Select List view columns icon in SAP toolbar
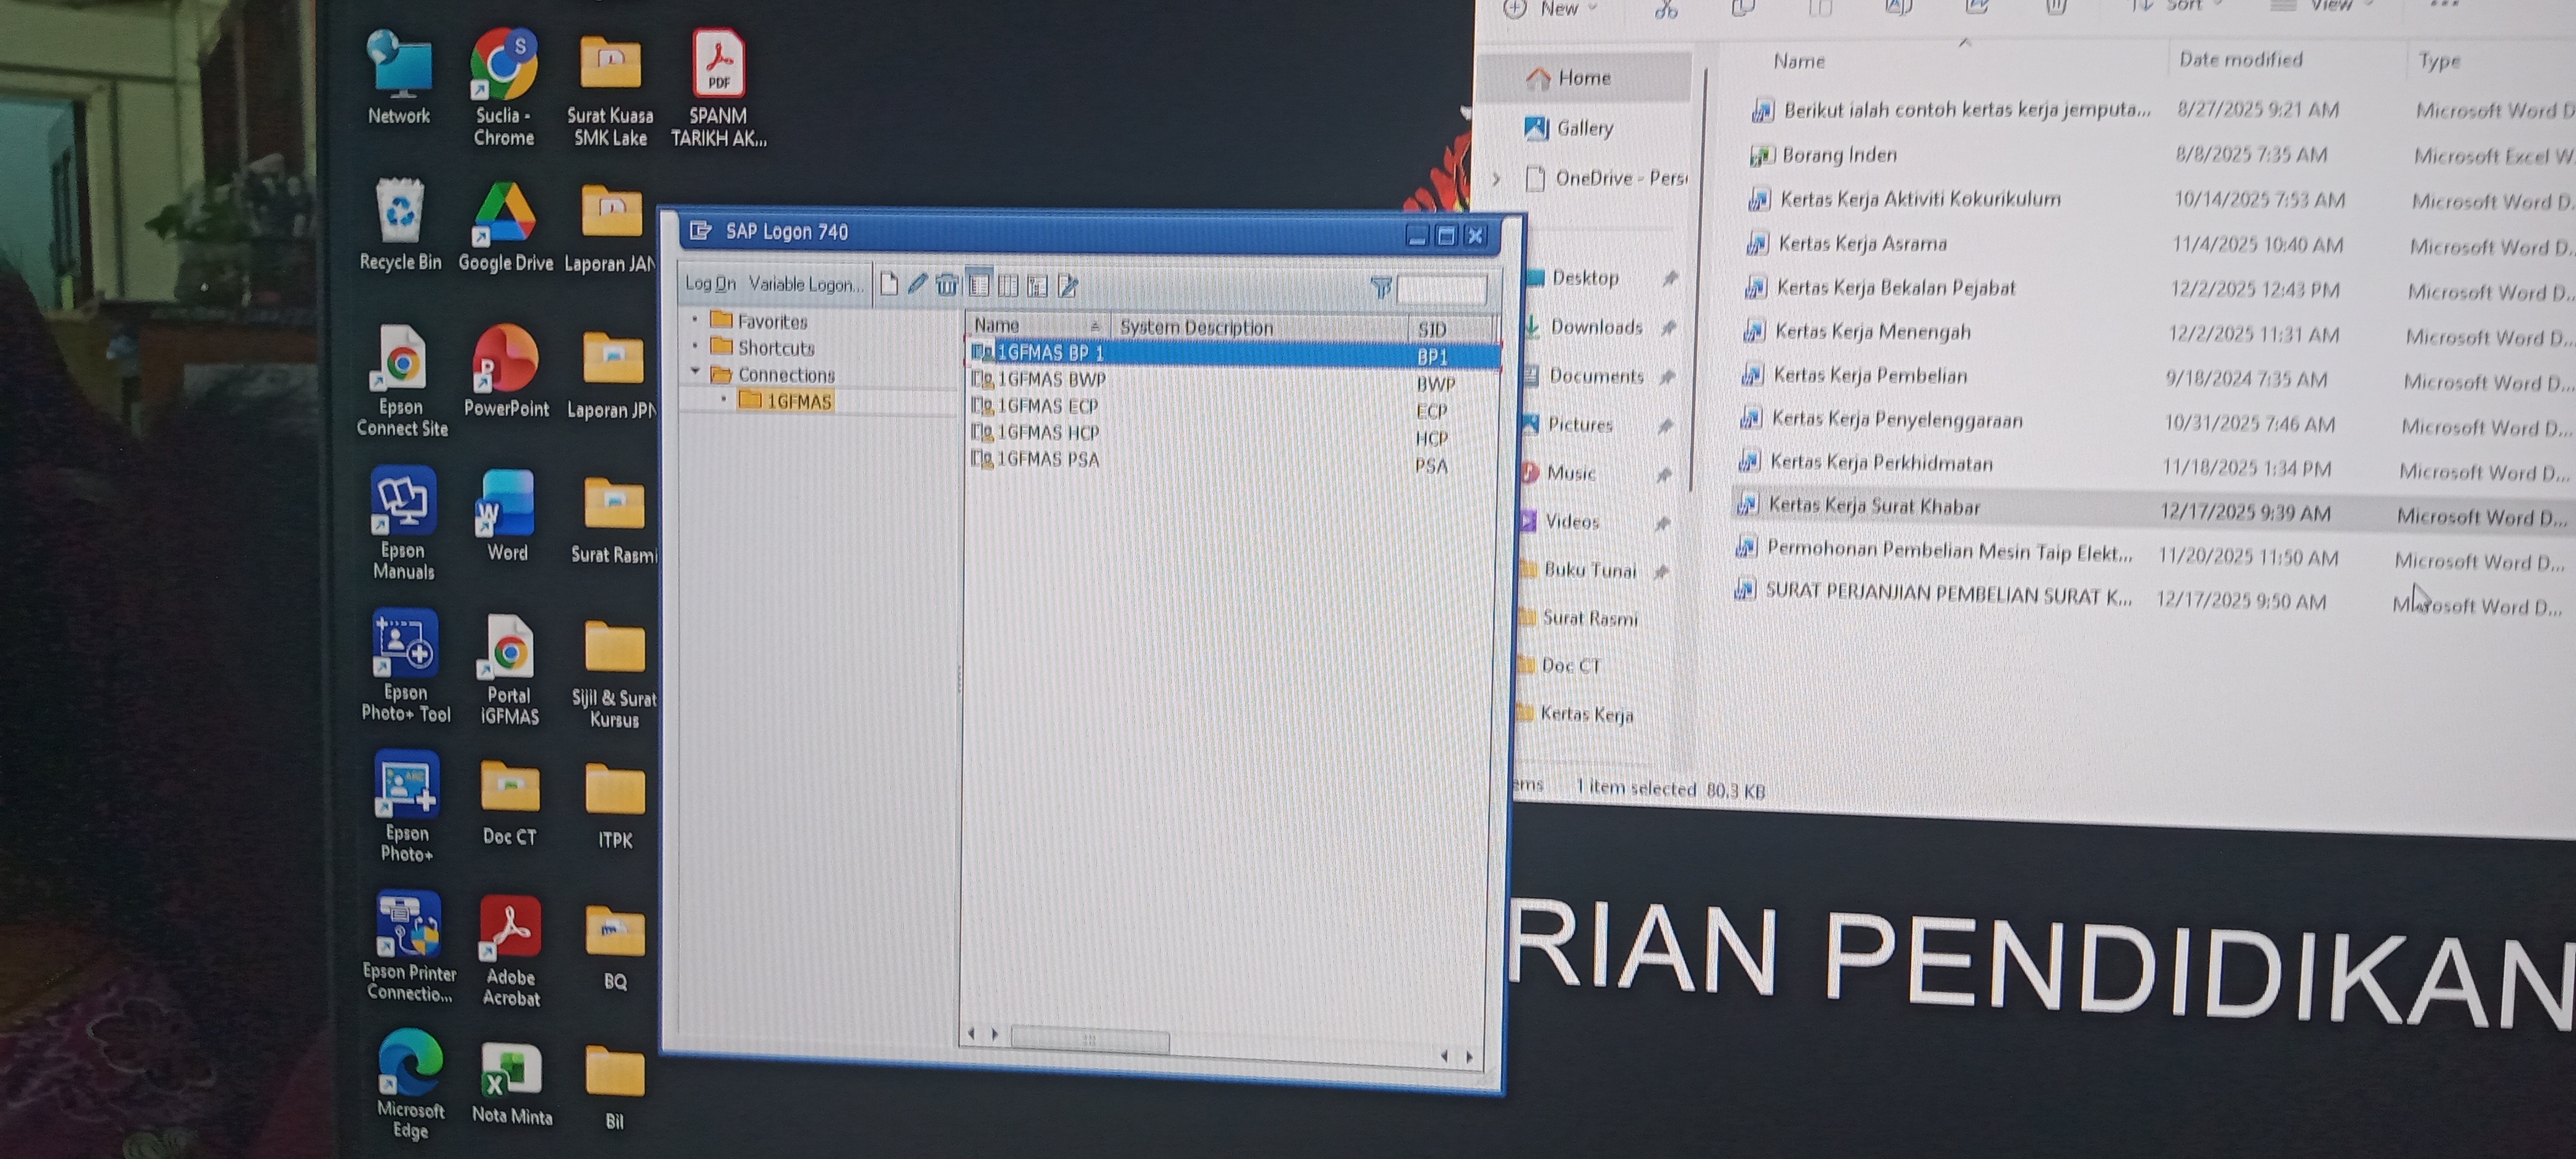The height and width of the screenshot is (1159, 2576). 1008,286
